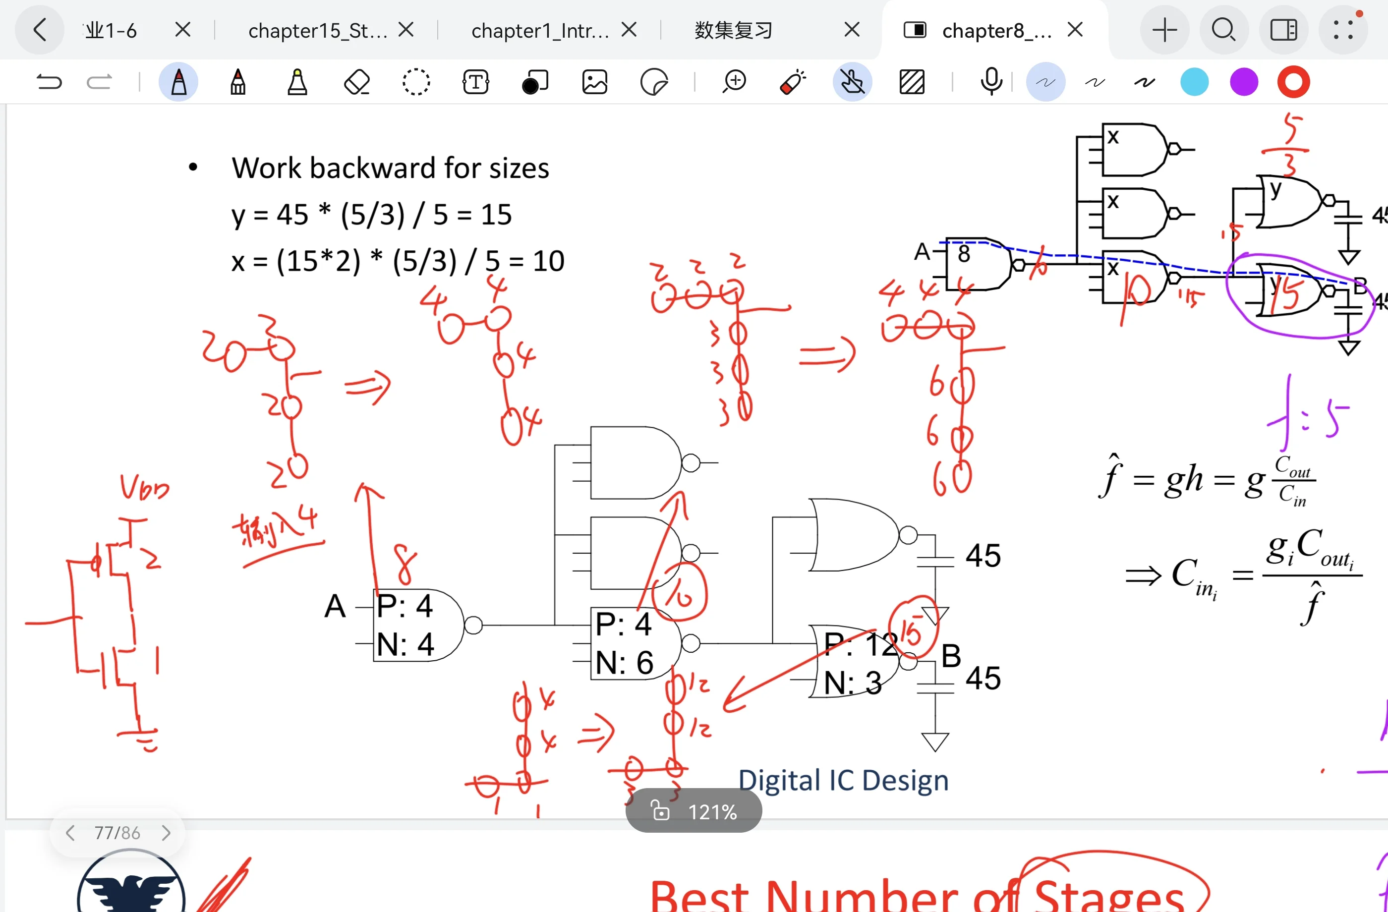
Task: Toggle the split view panel icon
Action: click(x=1283, y=30)
